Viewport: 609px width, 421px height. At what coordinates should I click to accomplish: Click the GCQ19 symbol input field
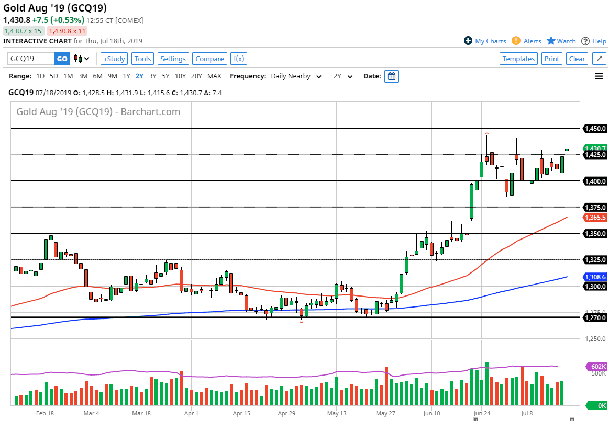point(30,59)
